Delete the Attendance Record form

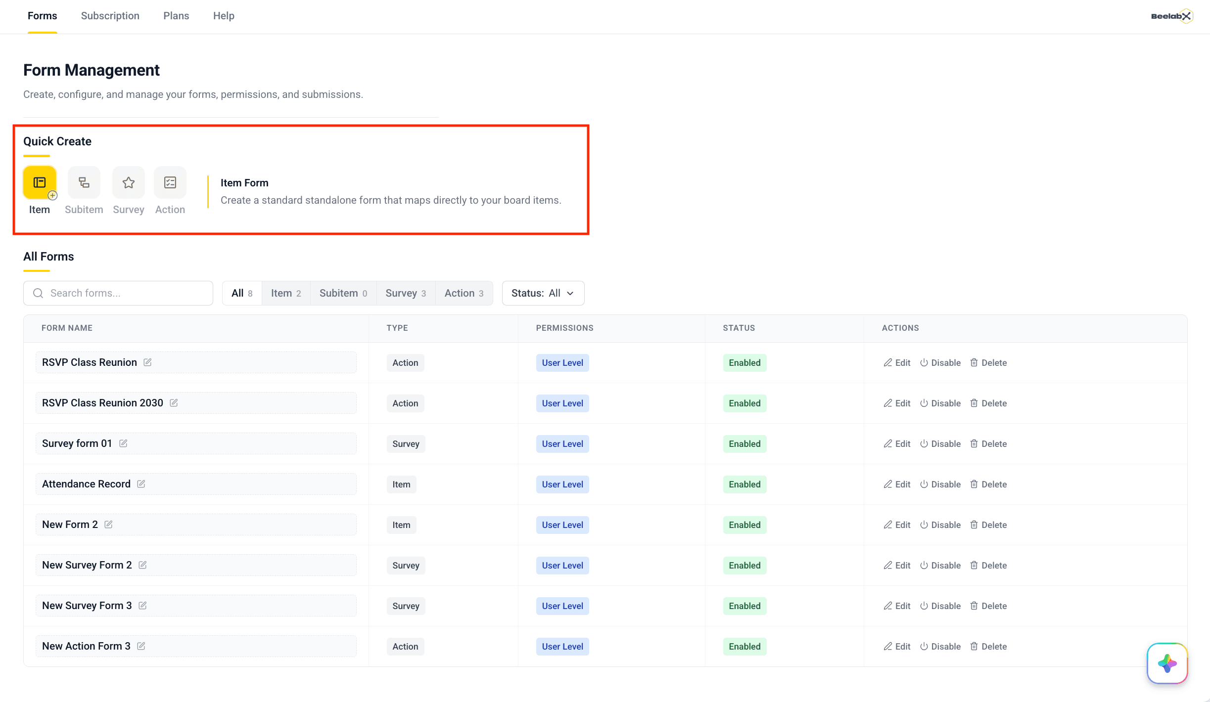coord(988,484)
